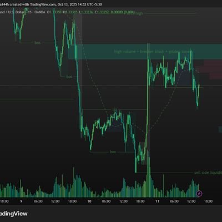Click the 'sell side liquidity' label
Viewport: 222px width, 222px height.
pyautogui.click(x=208, y=173)
